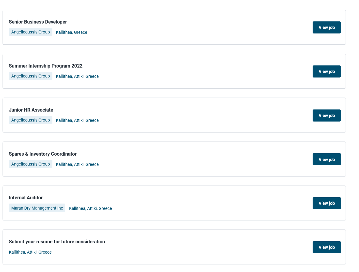Click the location next to Maran Dry Management
The height and width of the screenshot is (272, 359).
90,208
